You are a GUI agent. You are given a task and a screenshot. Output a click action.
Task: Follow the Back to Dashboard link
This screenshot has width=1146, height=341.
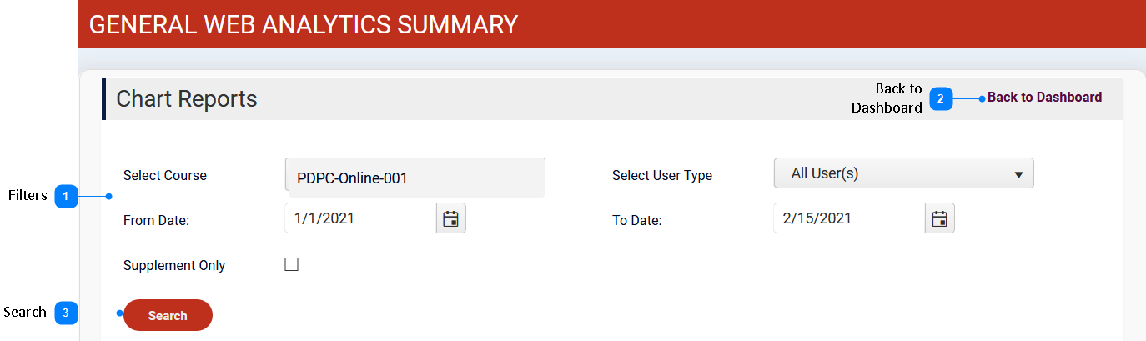coord(1044,98)
